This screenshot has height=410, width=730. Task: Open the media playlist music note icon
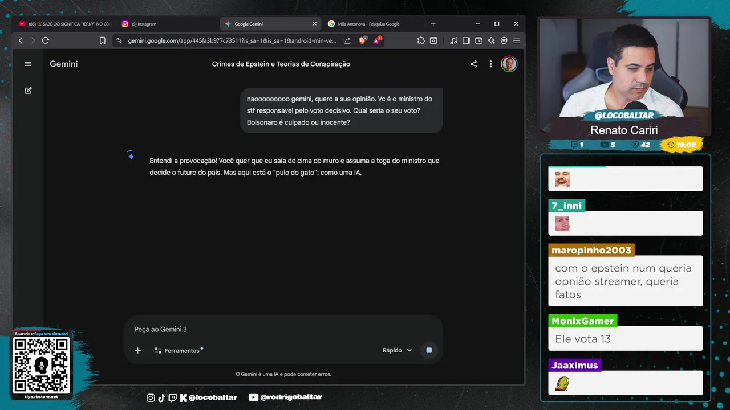pos(453,40)
